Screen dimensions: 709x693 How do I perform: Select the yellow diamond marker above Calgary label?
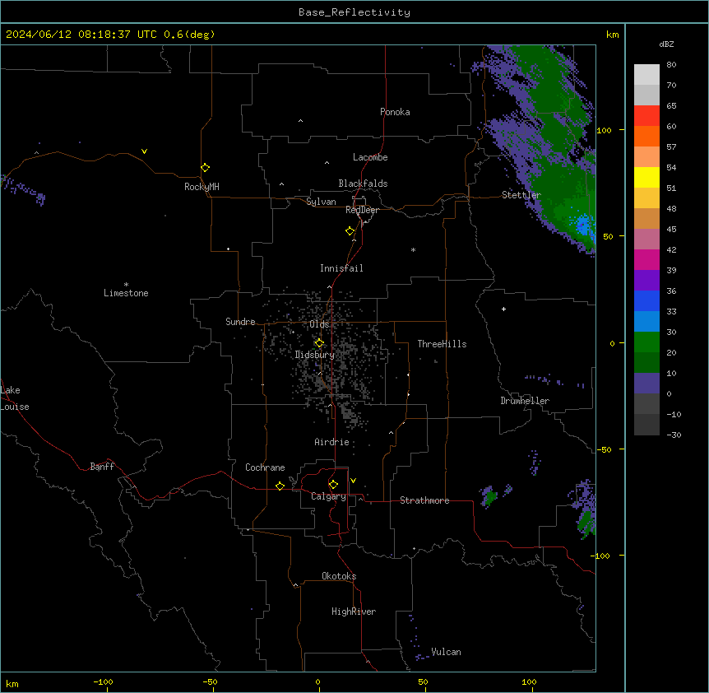(x=333, y=485)
